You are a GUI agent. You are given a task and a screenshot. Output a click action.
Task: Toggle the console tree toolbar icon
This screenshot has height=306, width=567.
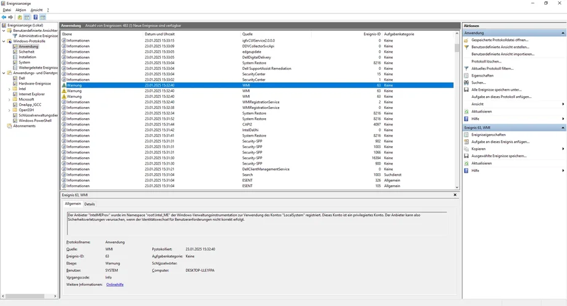[27, 17]
